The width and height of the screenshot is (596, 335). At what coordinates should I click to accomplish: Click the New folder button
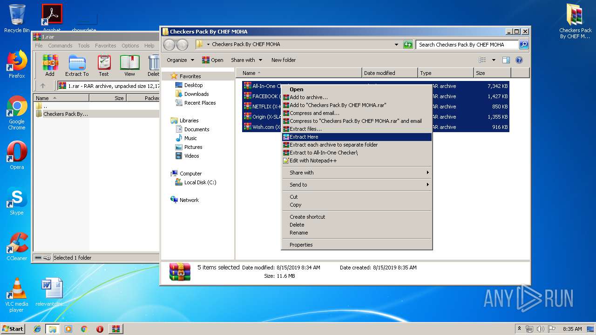point(284,60)
